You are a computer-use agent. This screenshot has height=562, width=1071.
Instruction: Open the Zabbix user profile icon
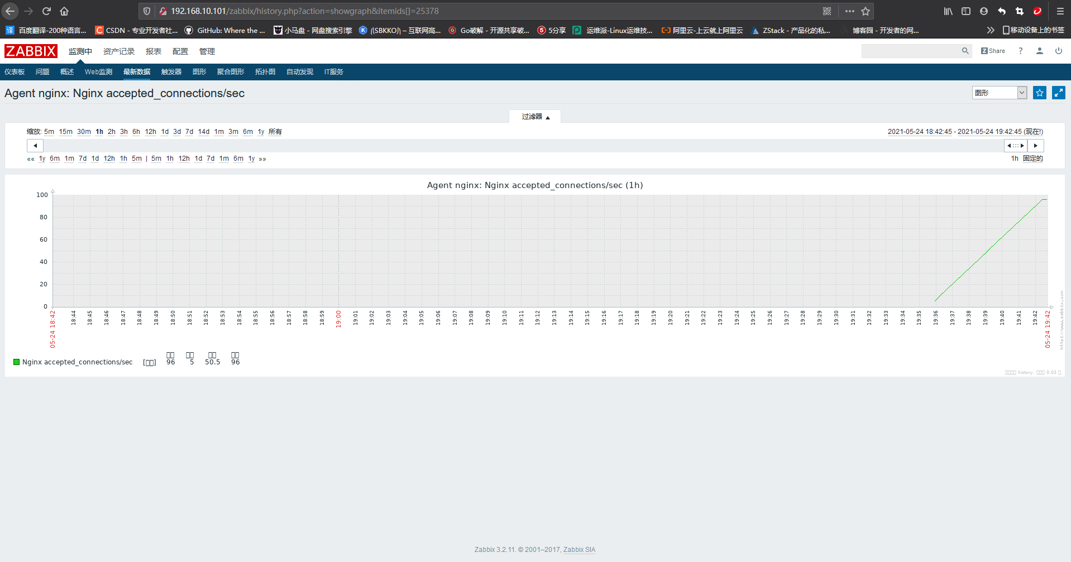point(1039,51)
